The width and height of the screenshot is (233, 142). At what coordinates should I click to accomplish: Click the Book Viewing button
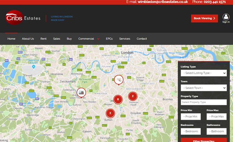tap(204, 18)
